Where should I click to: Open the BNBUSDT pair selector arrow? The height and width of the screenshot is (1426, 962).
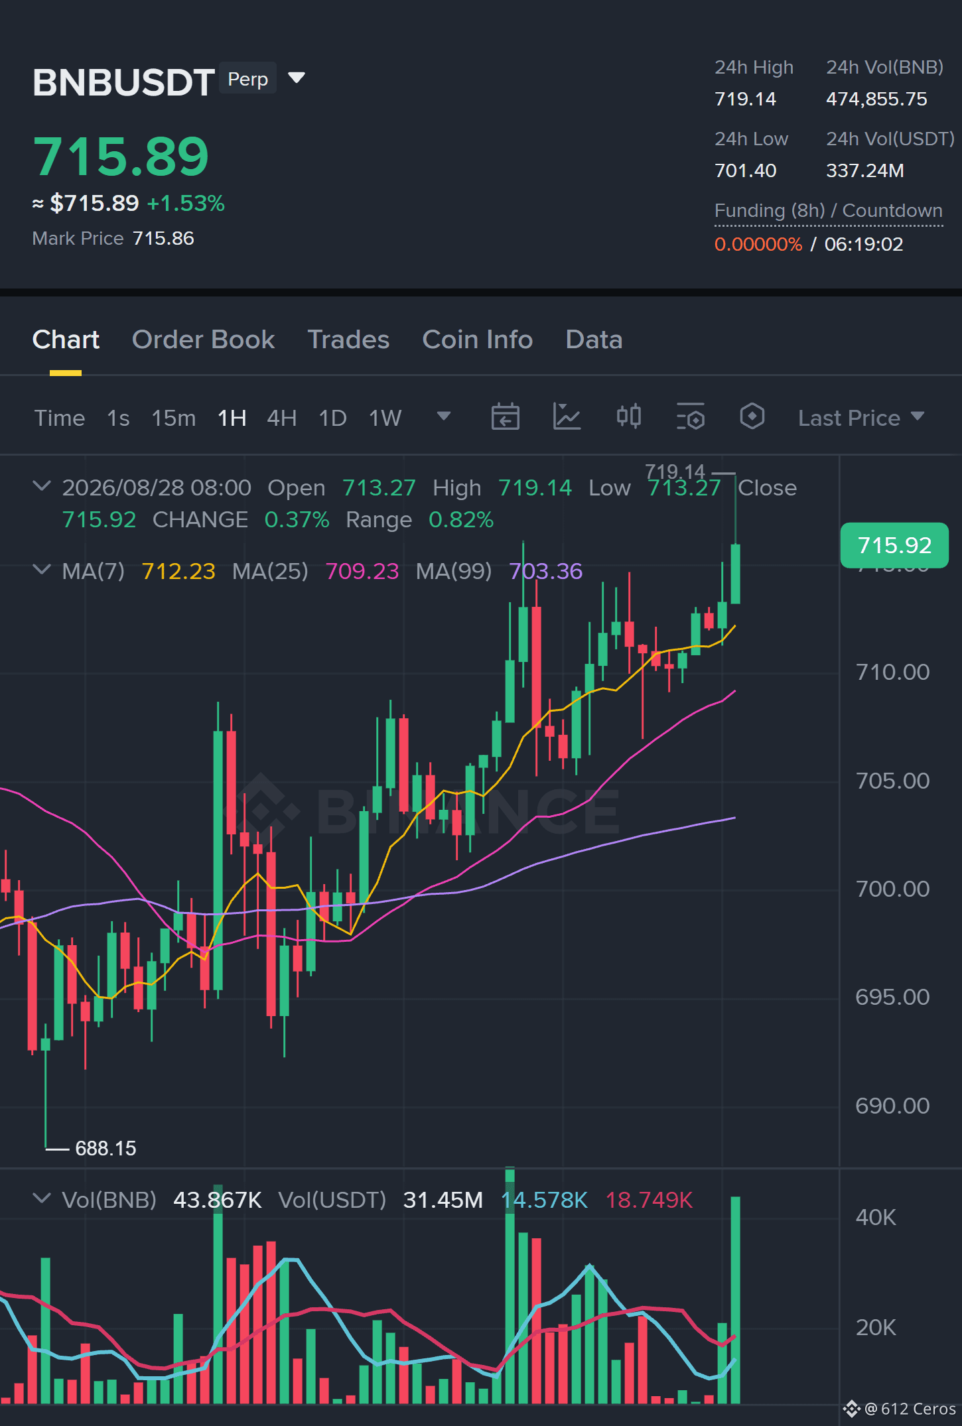point(297,78)
